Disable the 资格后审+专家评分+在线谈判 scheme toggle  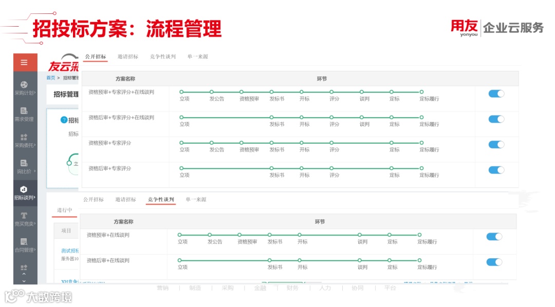point(496,119)
